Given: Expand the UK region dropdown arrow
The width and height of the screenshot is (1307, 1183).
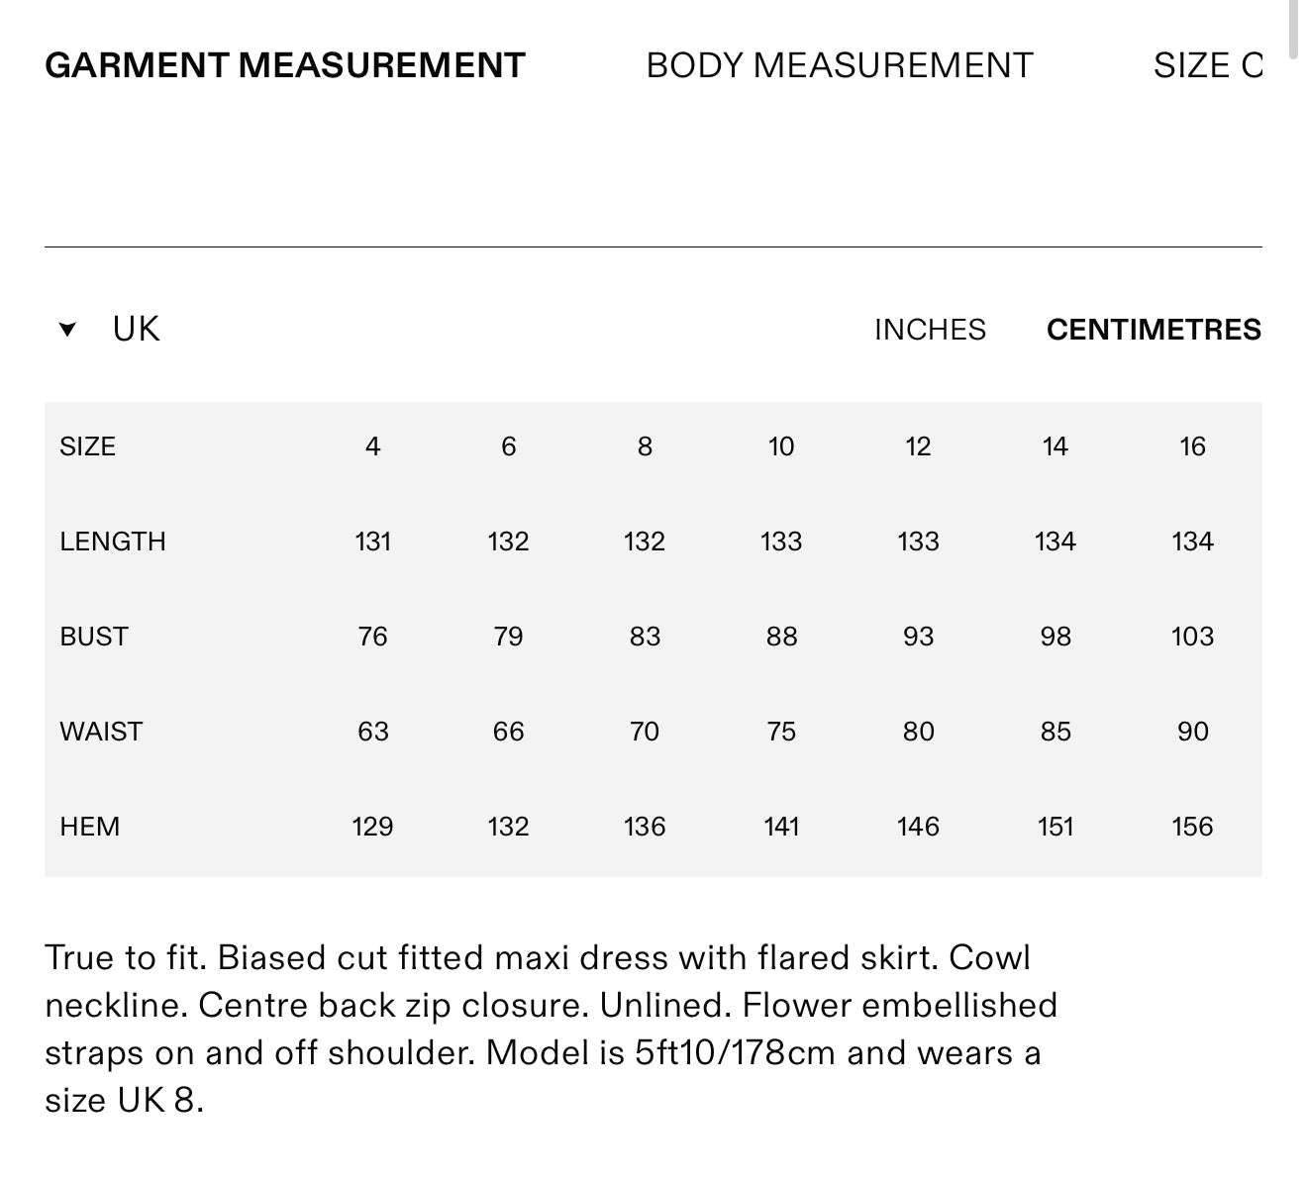Looking at the screenshot, I should click(x=67, y=330).
